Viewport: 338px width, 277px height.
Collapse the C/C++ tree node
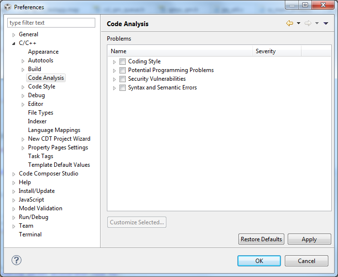(14, 44)
